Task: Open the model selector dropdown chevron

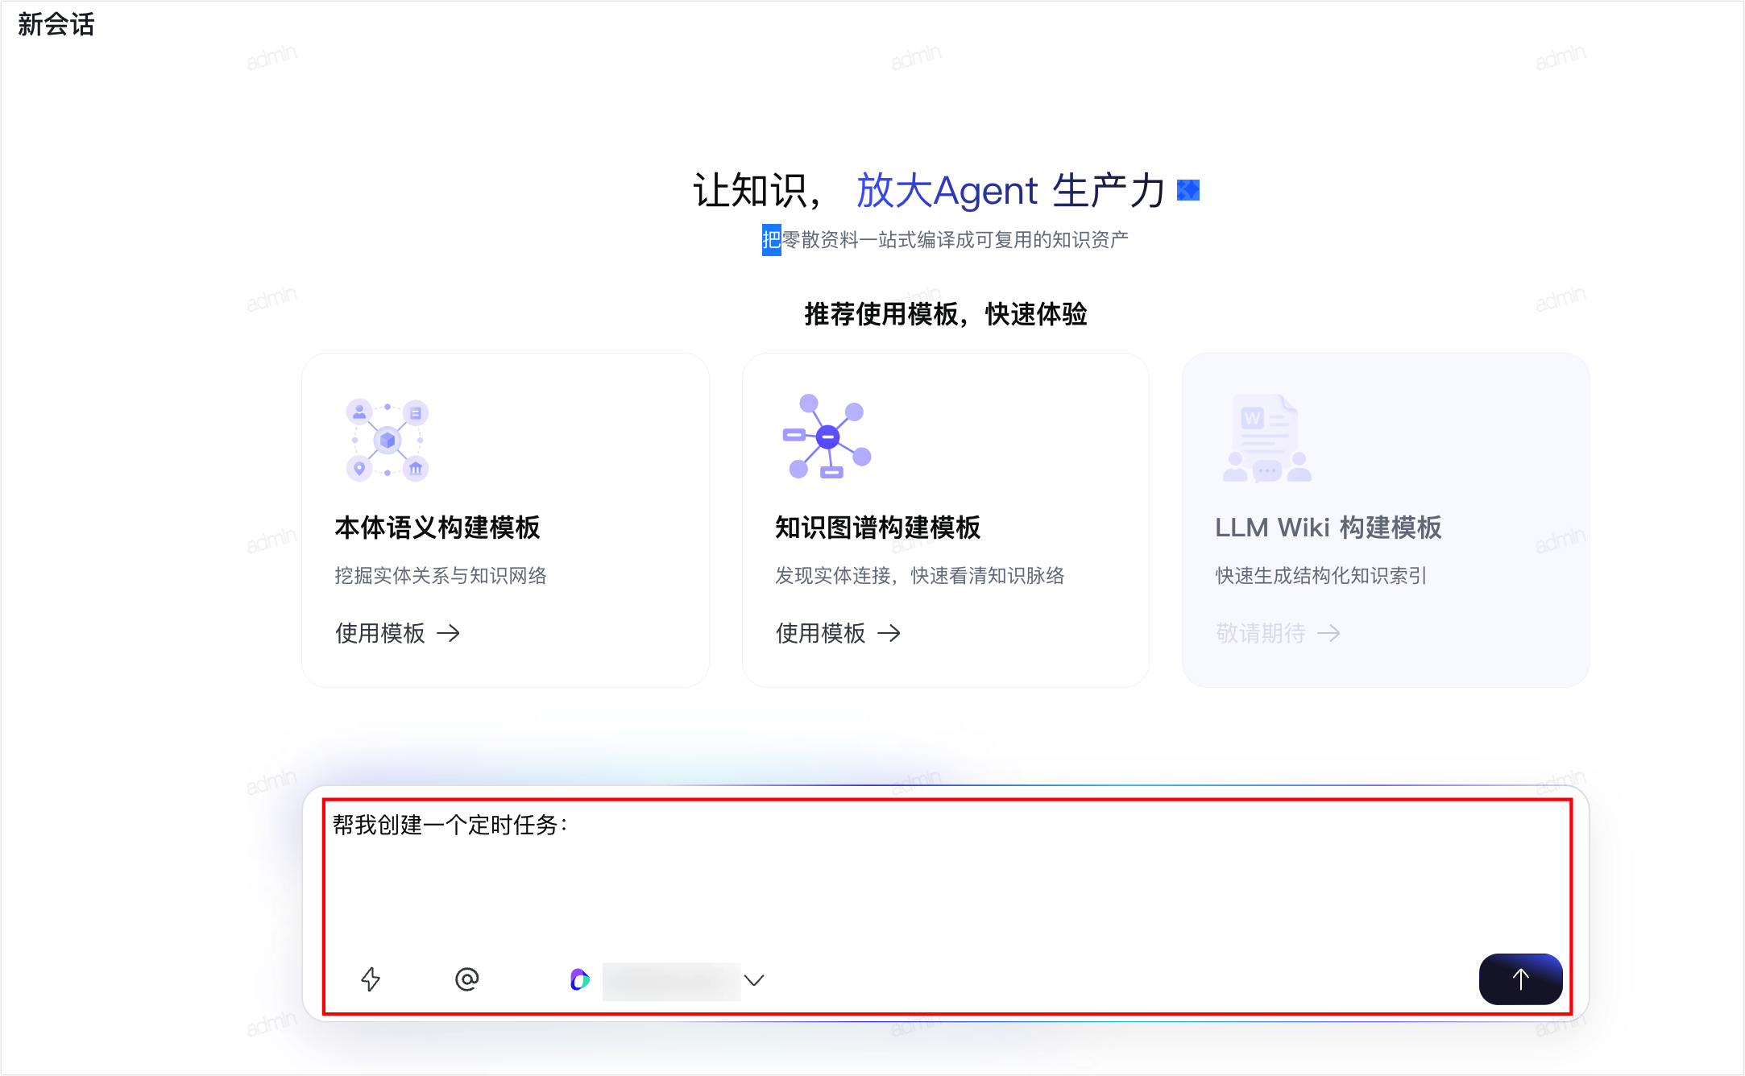Action: pyautogui.click(x=754, y=980)
